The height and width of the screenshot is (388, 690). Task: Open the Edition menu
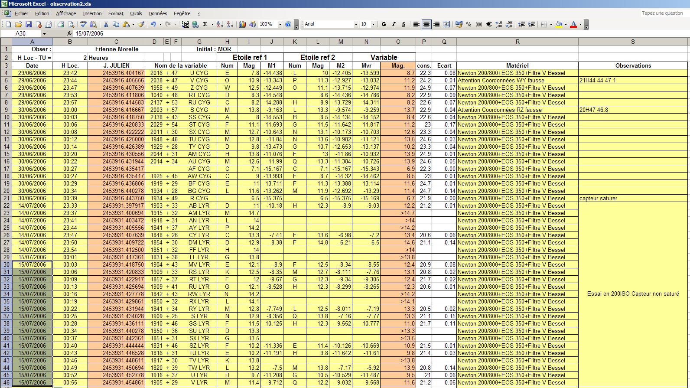coord(42,13)
